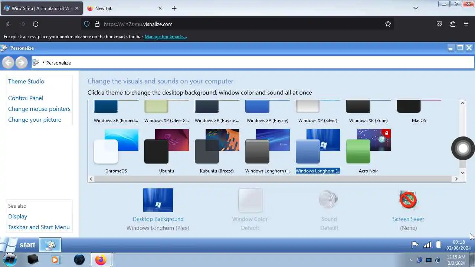Show hidden icons in host tray
Viewport: 475px width, 267px height.
click(x=410, y=260)
